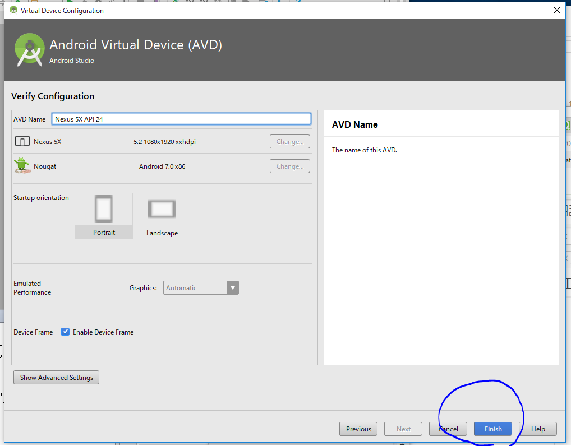Click the Nexus 5X device icon
This screenshot has height=446, width=571.
22,142
